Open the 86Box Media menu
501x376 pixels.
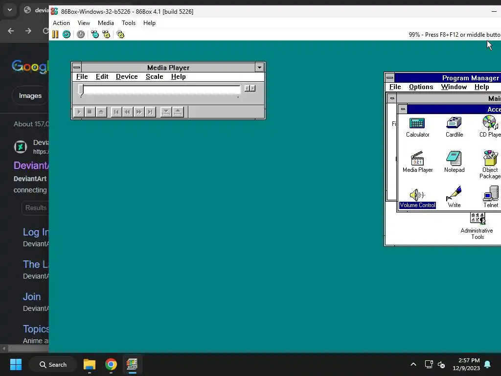coord(106,23)
